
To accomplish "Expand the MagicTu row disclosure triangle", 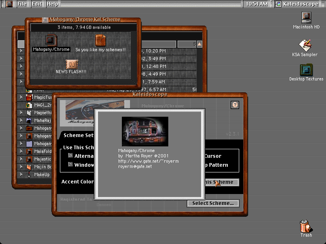I will [x=21, y=97].
